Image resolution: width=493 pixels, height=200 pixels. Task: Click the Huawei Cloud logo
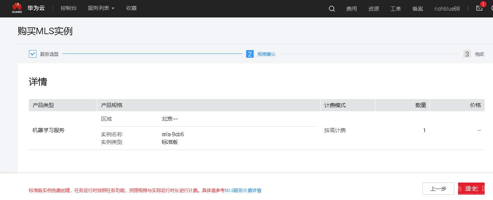point(27,8)
